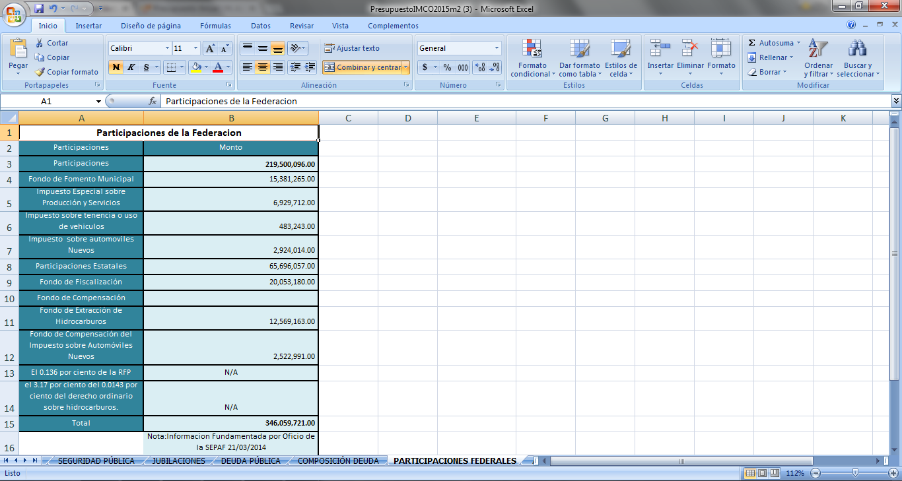Toggle underline S formatting
This screenshot has height=481, width=902.
click(146, 67)
